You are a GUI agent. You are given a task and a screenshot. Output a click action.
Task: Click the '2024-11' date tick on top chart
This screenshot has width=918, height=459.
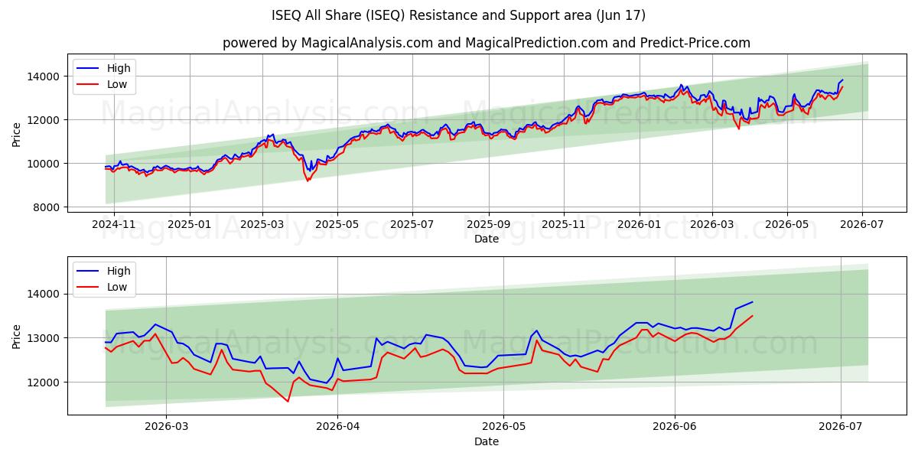tap(114, 223)
